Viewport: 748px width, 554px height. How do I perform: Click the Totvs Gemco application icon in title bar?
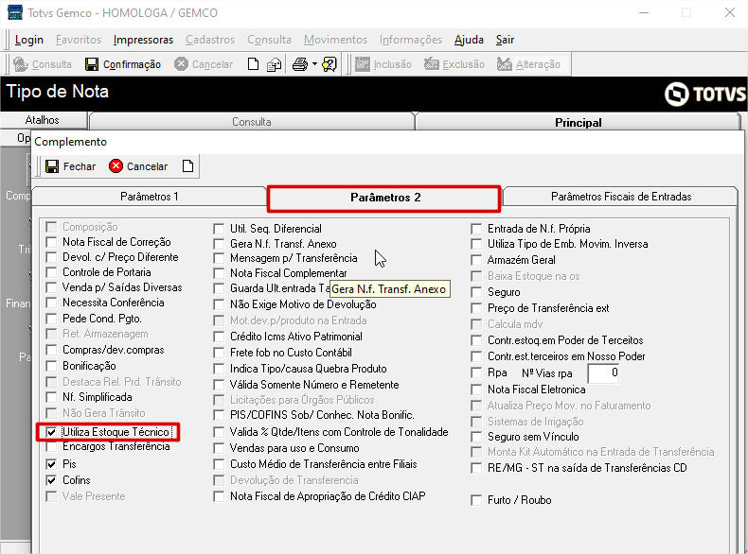[15, 12]
